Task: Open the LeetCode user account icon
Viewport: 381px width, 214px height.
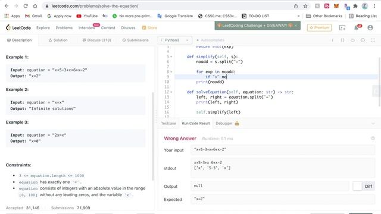Action: [x=370, y=28]
